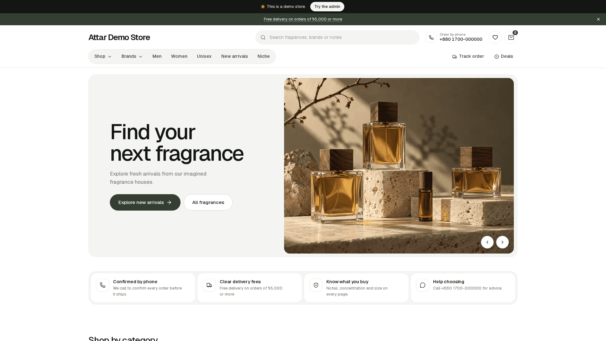
Task: Click the perfume bottles hero image
Action: pos(399,166)
